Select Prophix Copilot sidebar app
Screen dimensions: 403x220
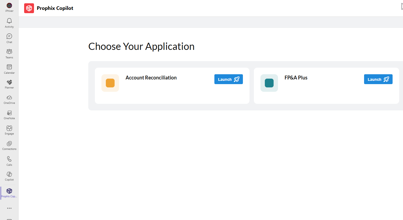(x=9, y=191)
